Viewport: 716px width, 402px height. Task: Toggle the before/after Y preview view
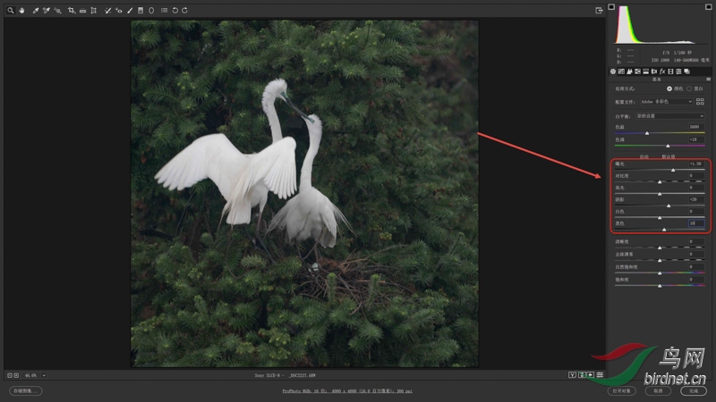click(x=572, y=375)
